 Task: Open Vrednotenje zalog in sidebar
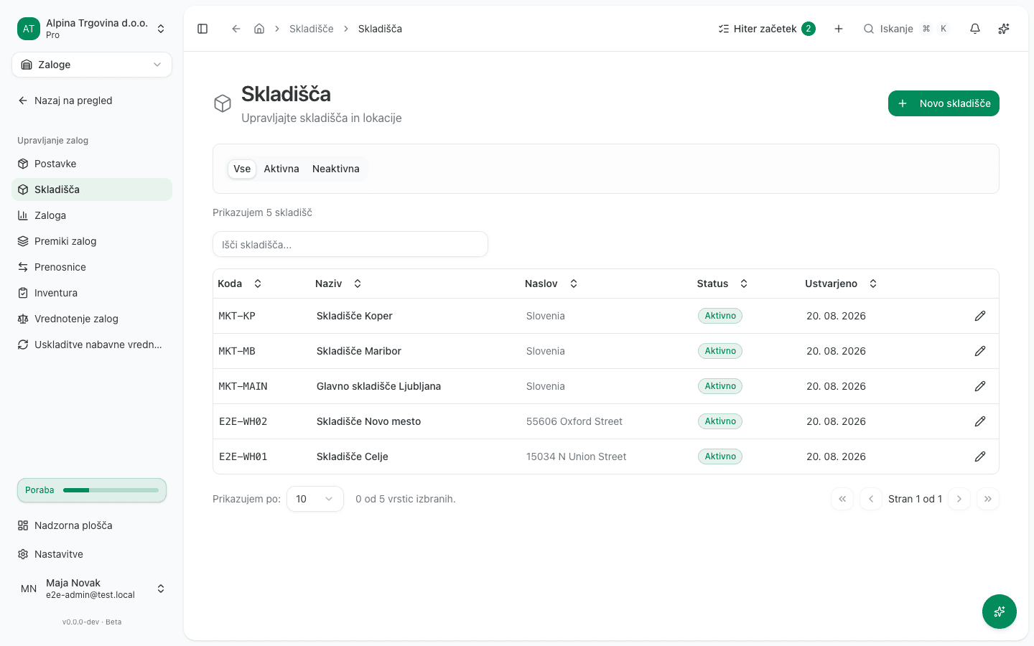pyautogui.click(x=92, y=319)
